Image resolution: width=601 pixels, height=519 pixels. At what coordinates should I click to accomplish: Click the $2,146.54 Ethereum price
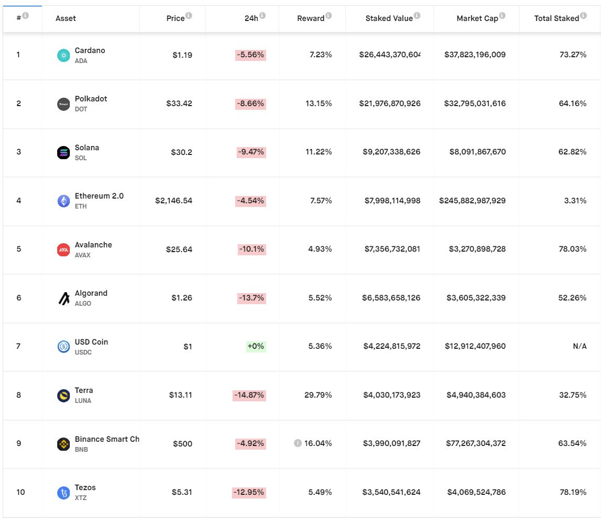pos(174,201)
